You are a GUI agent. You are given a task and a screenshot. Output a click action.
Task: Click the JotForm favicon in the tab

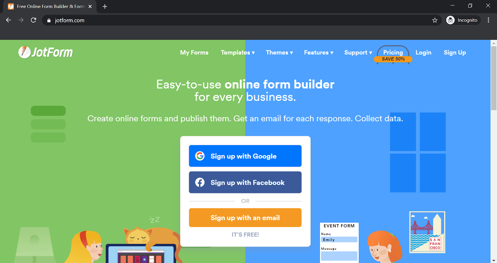[x=11, y=7]
